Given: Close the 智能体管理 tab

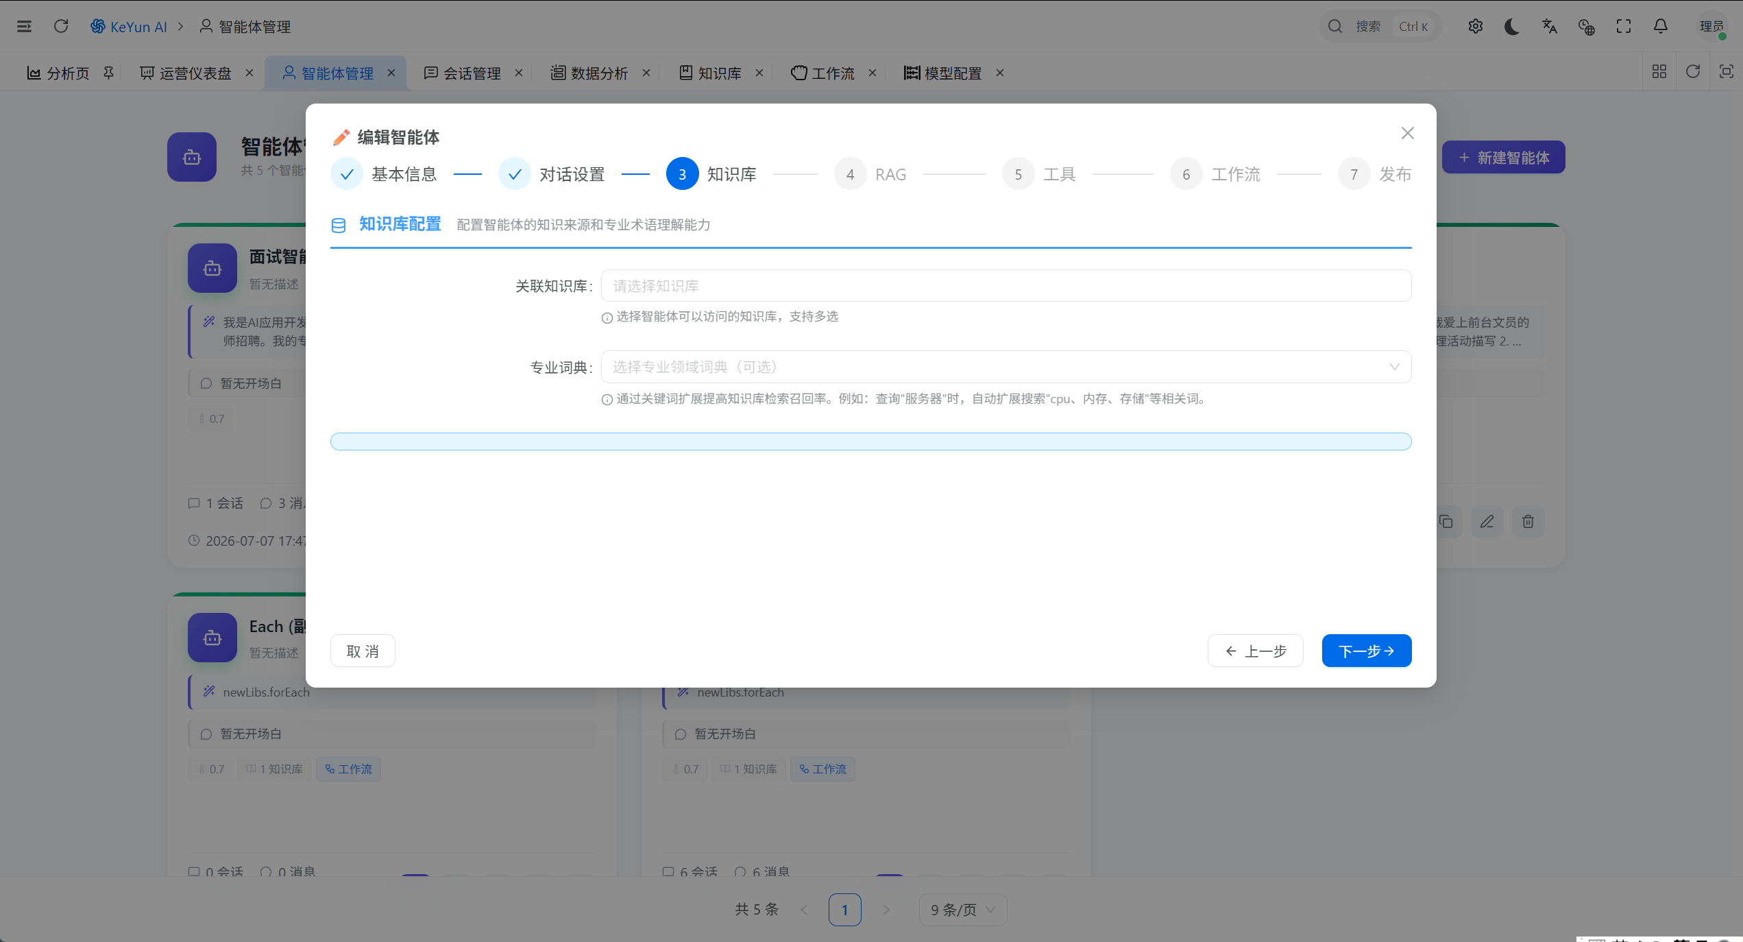Looking at the screenshot, I should (x=391, y=73).
